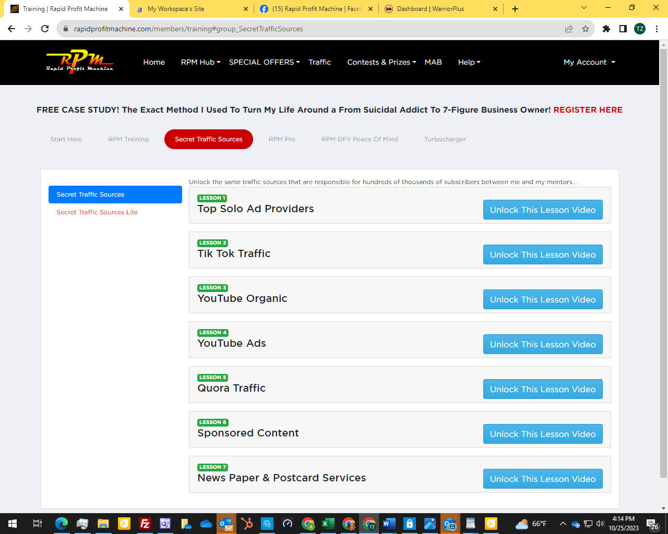Switch to the Start Here tab
The image size is (668, 534).
66,139
